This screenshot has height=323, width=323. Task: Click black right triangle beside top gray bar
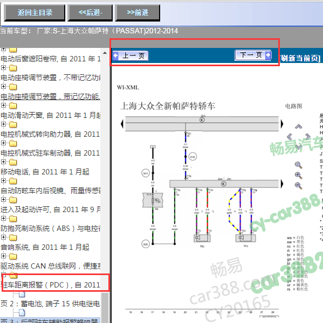[282, 124]
